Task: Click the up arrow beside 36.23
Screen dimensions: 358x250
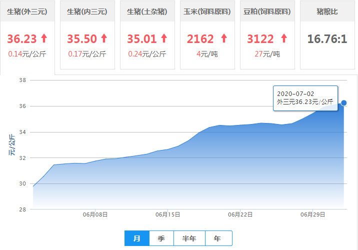Action: pos(44,38)
